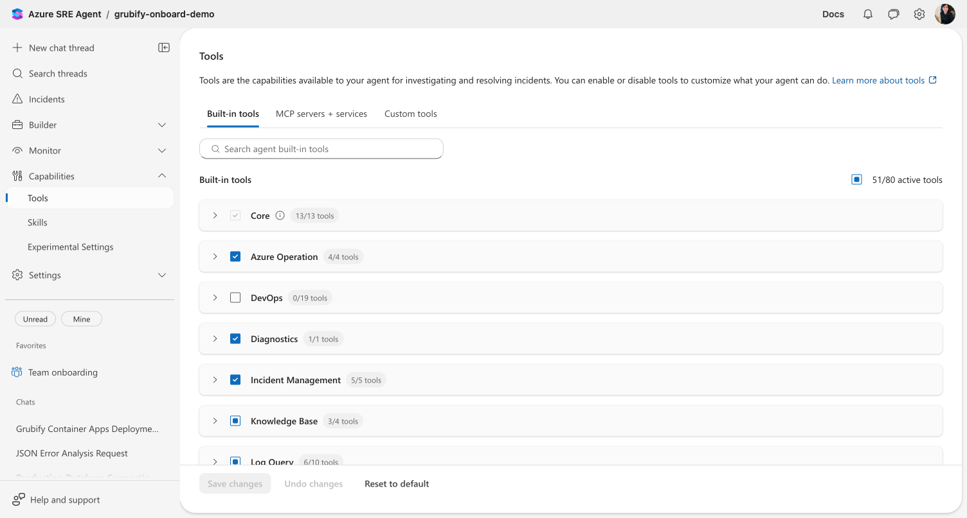Click the Help and support icon
The height and width of the screenshot is (518, 967).
[19, 499]
